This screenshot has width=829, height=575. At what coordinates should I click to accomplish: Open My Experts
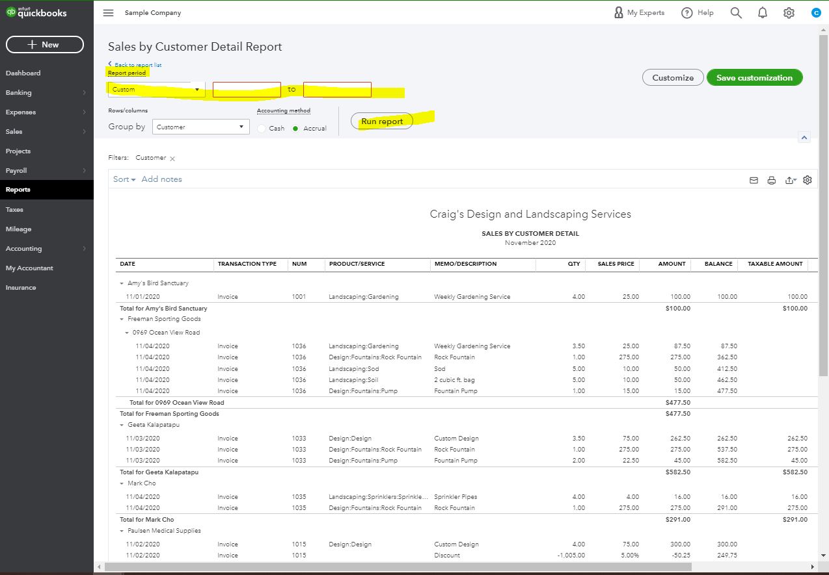coord(639,12)
